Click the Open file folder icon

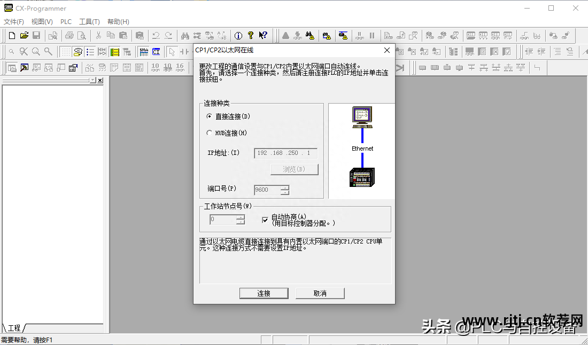(24, 36)
